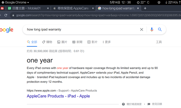Close the 'how long ipad warranty' tab
Viewport: 181px width, 108px height.
[138, 8]
